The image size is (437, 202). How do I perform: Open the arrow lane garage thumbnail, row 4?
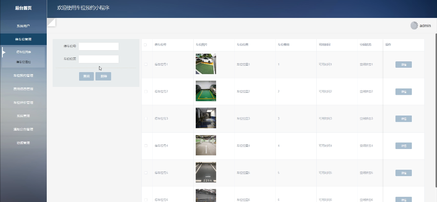[x=206, y=145]
